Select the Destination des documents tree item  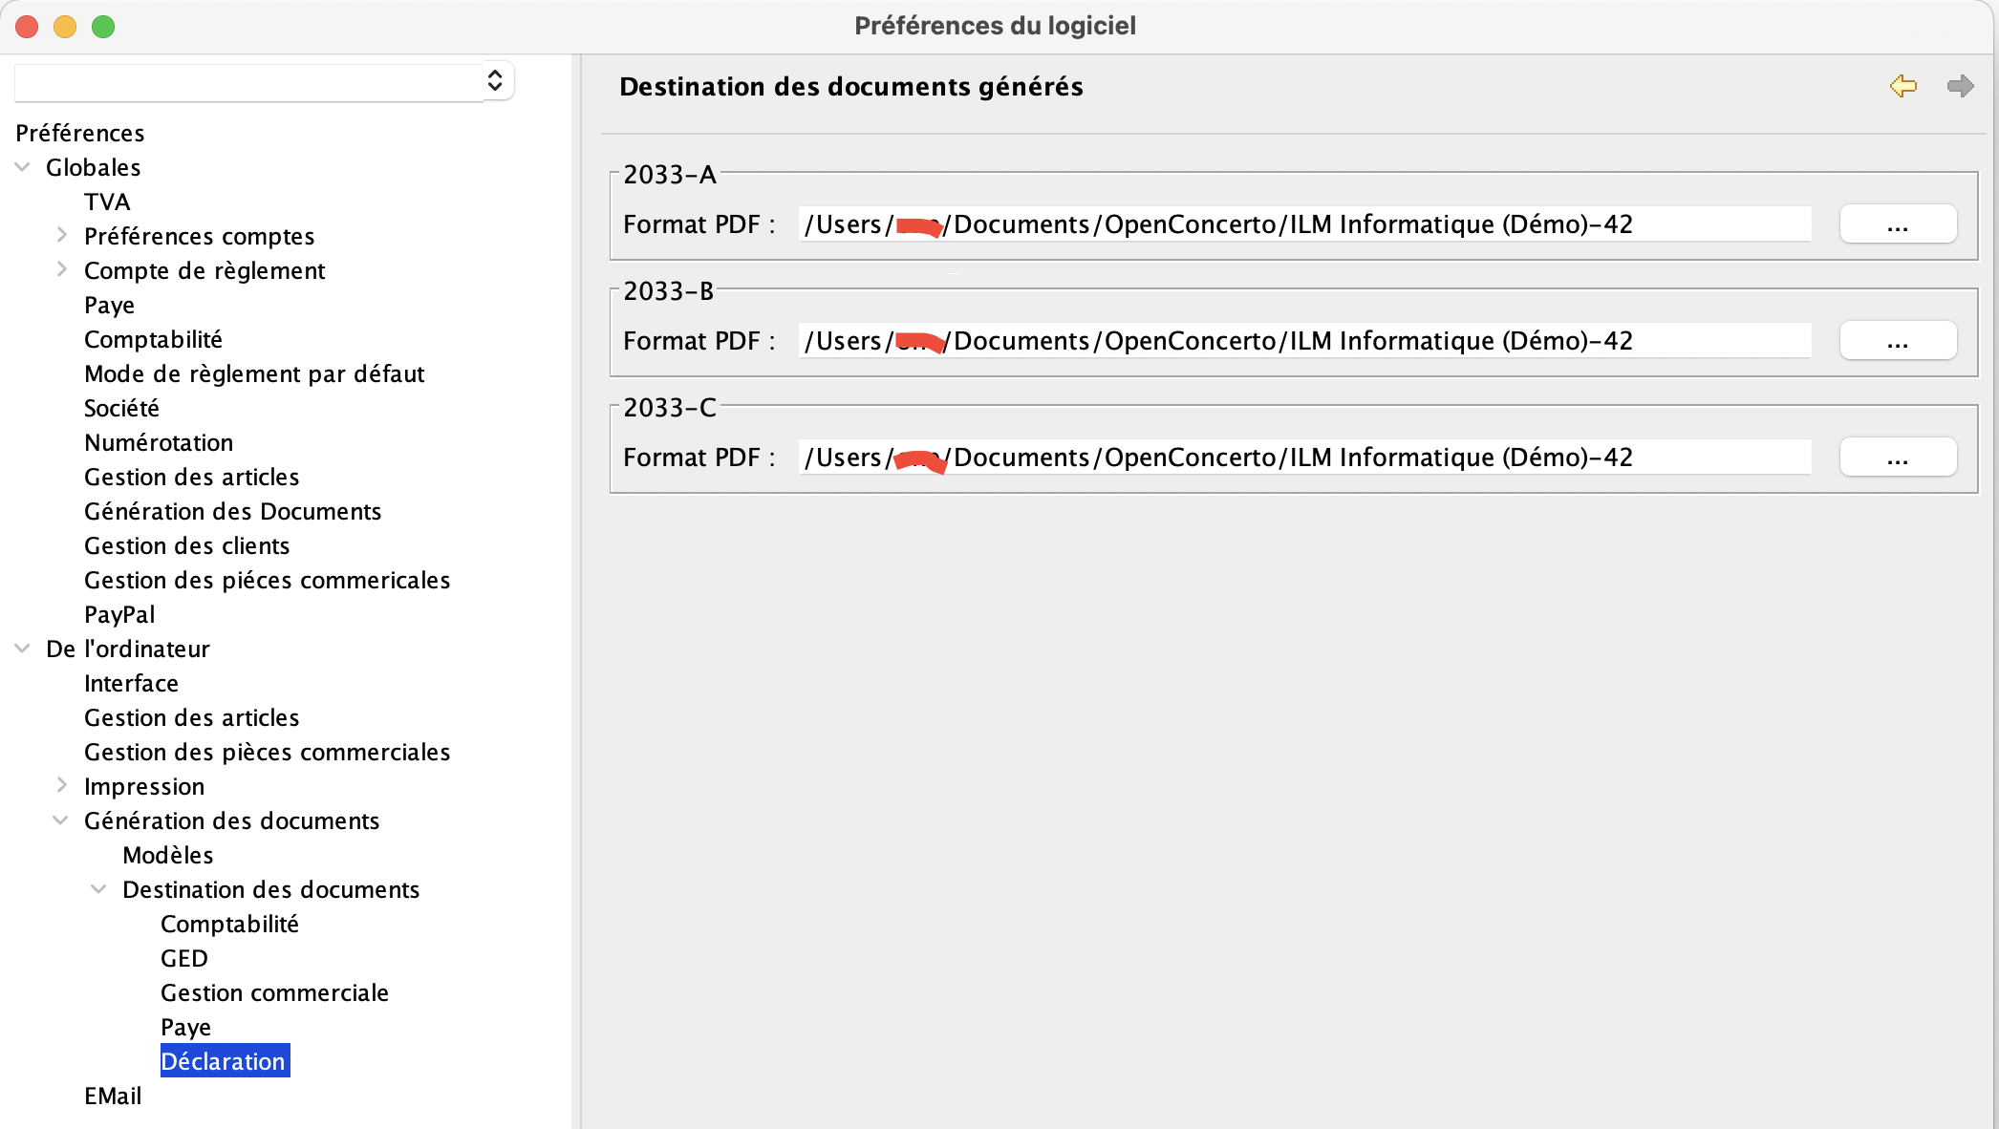click(x=271, y=889)
